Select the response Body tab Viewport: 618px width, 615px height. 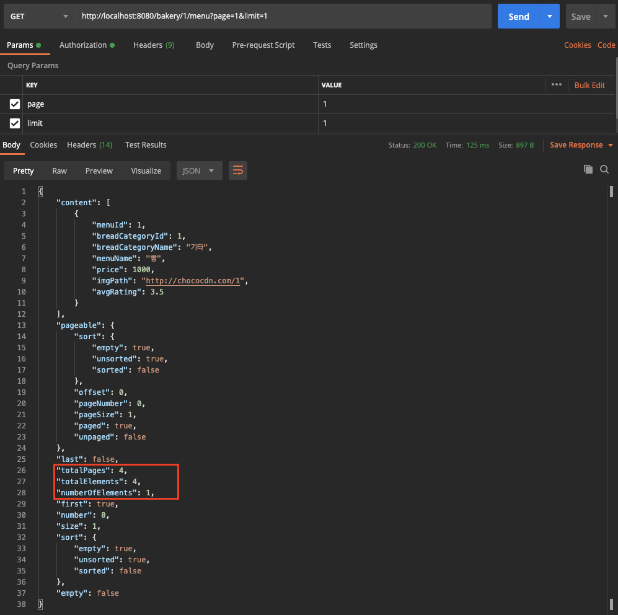[11, 144]
